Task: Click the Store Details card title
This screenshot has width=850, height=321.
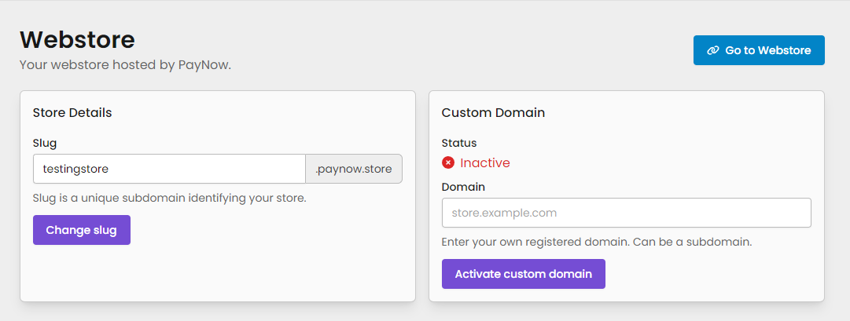Action: [72, 112]
